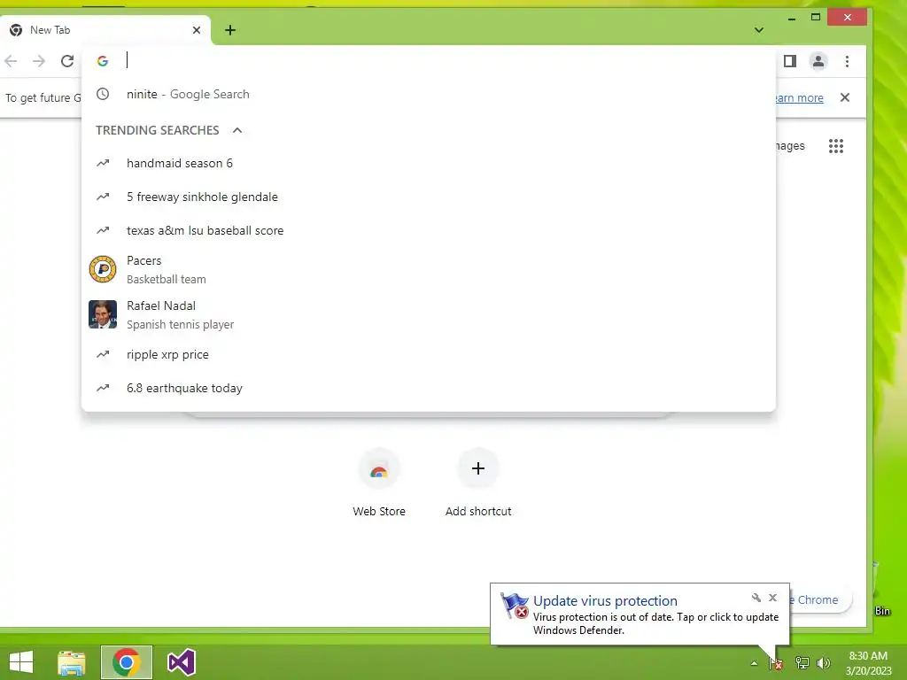Viewport: 907px width, 680px height.
Task: Open File Explorer from the taskbar
Action: coord(71,662)
